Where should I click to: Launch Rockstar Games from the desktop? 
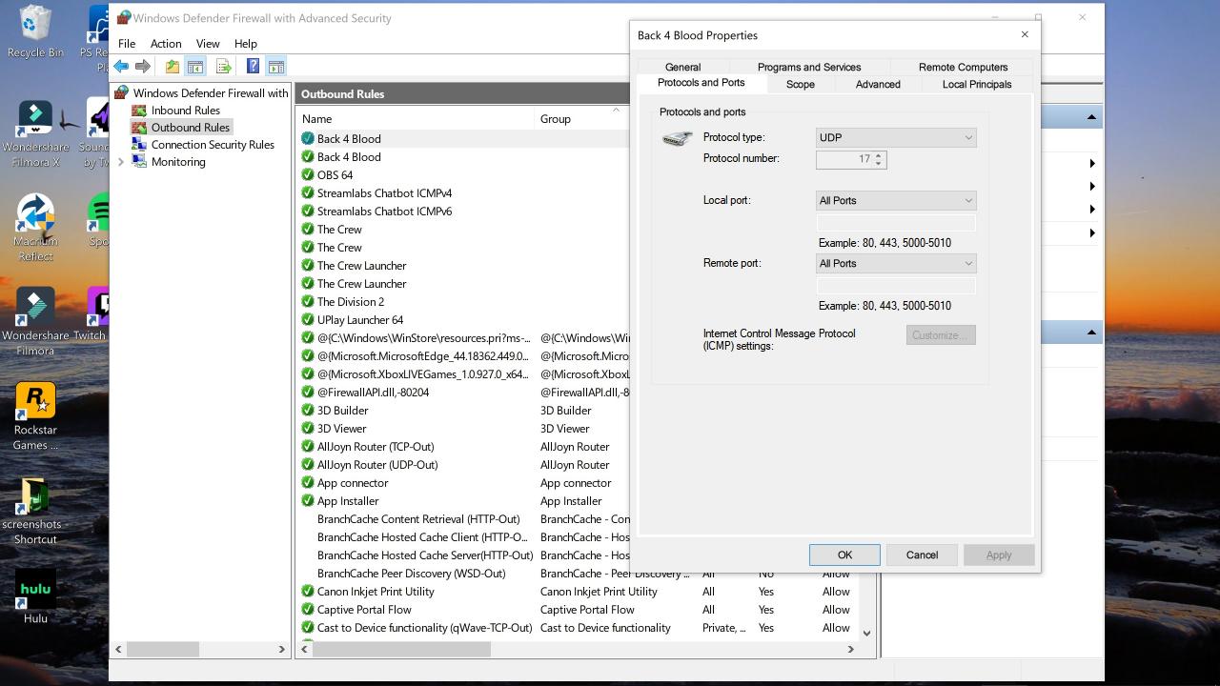pos(35,400)
